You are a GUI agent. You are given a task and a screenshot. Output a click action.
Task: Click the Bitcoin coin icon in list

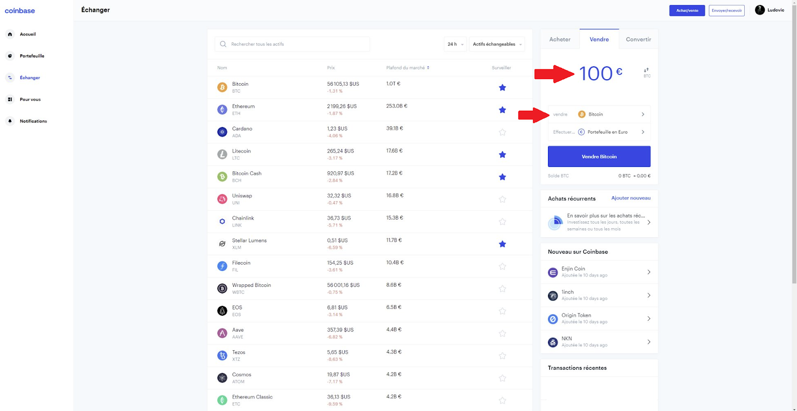point(222,87)
